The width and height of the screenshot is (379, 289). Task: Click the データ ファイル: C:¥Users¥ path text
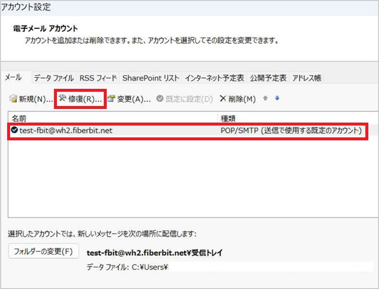pyautogui.click(x=127, y=267)
